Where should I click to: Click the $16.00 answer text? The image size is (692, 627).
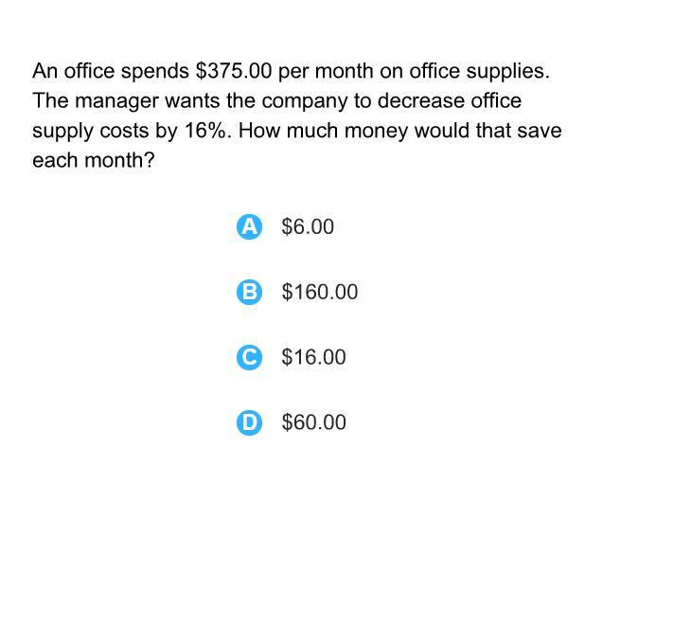(x=313, y=357)
